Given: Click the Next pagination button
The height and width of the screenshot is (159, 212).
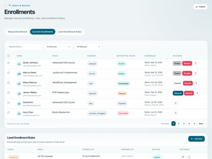Looking at the screenshot, I should (x=201, y=124).
